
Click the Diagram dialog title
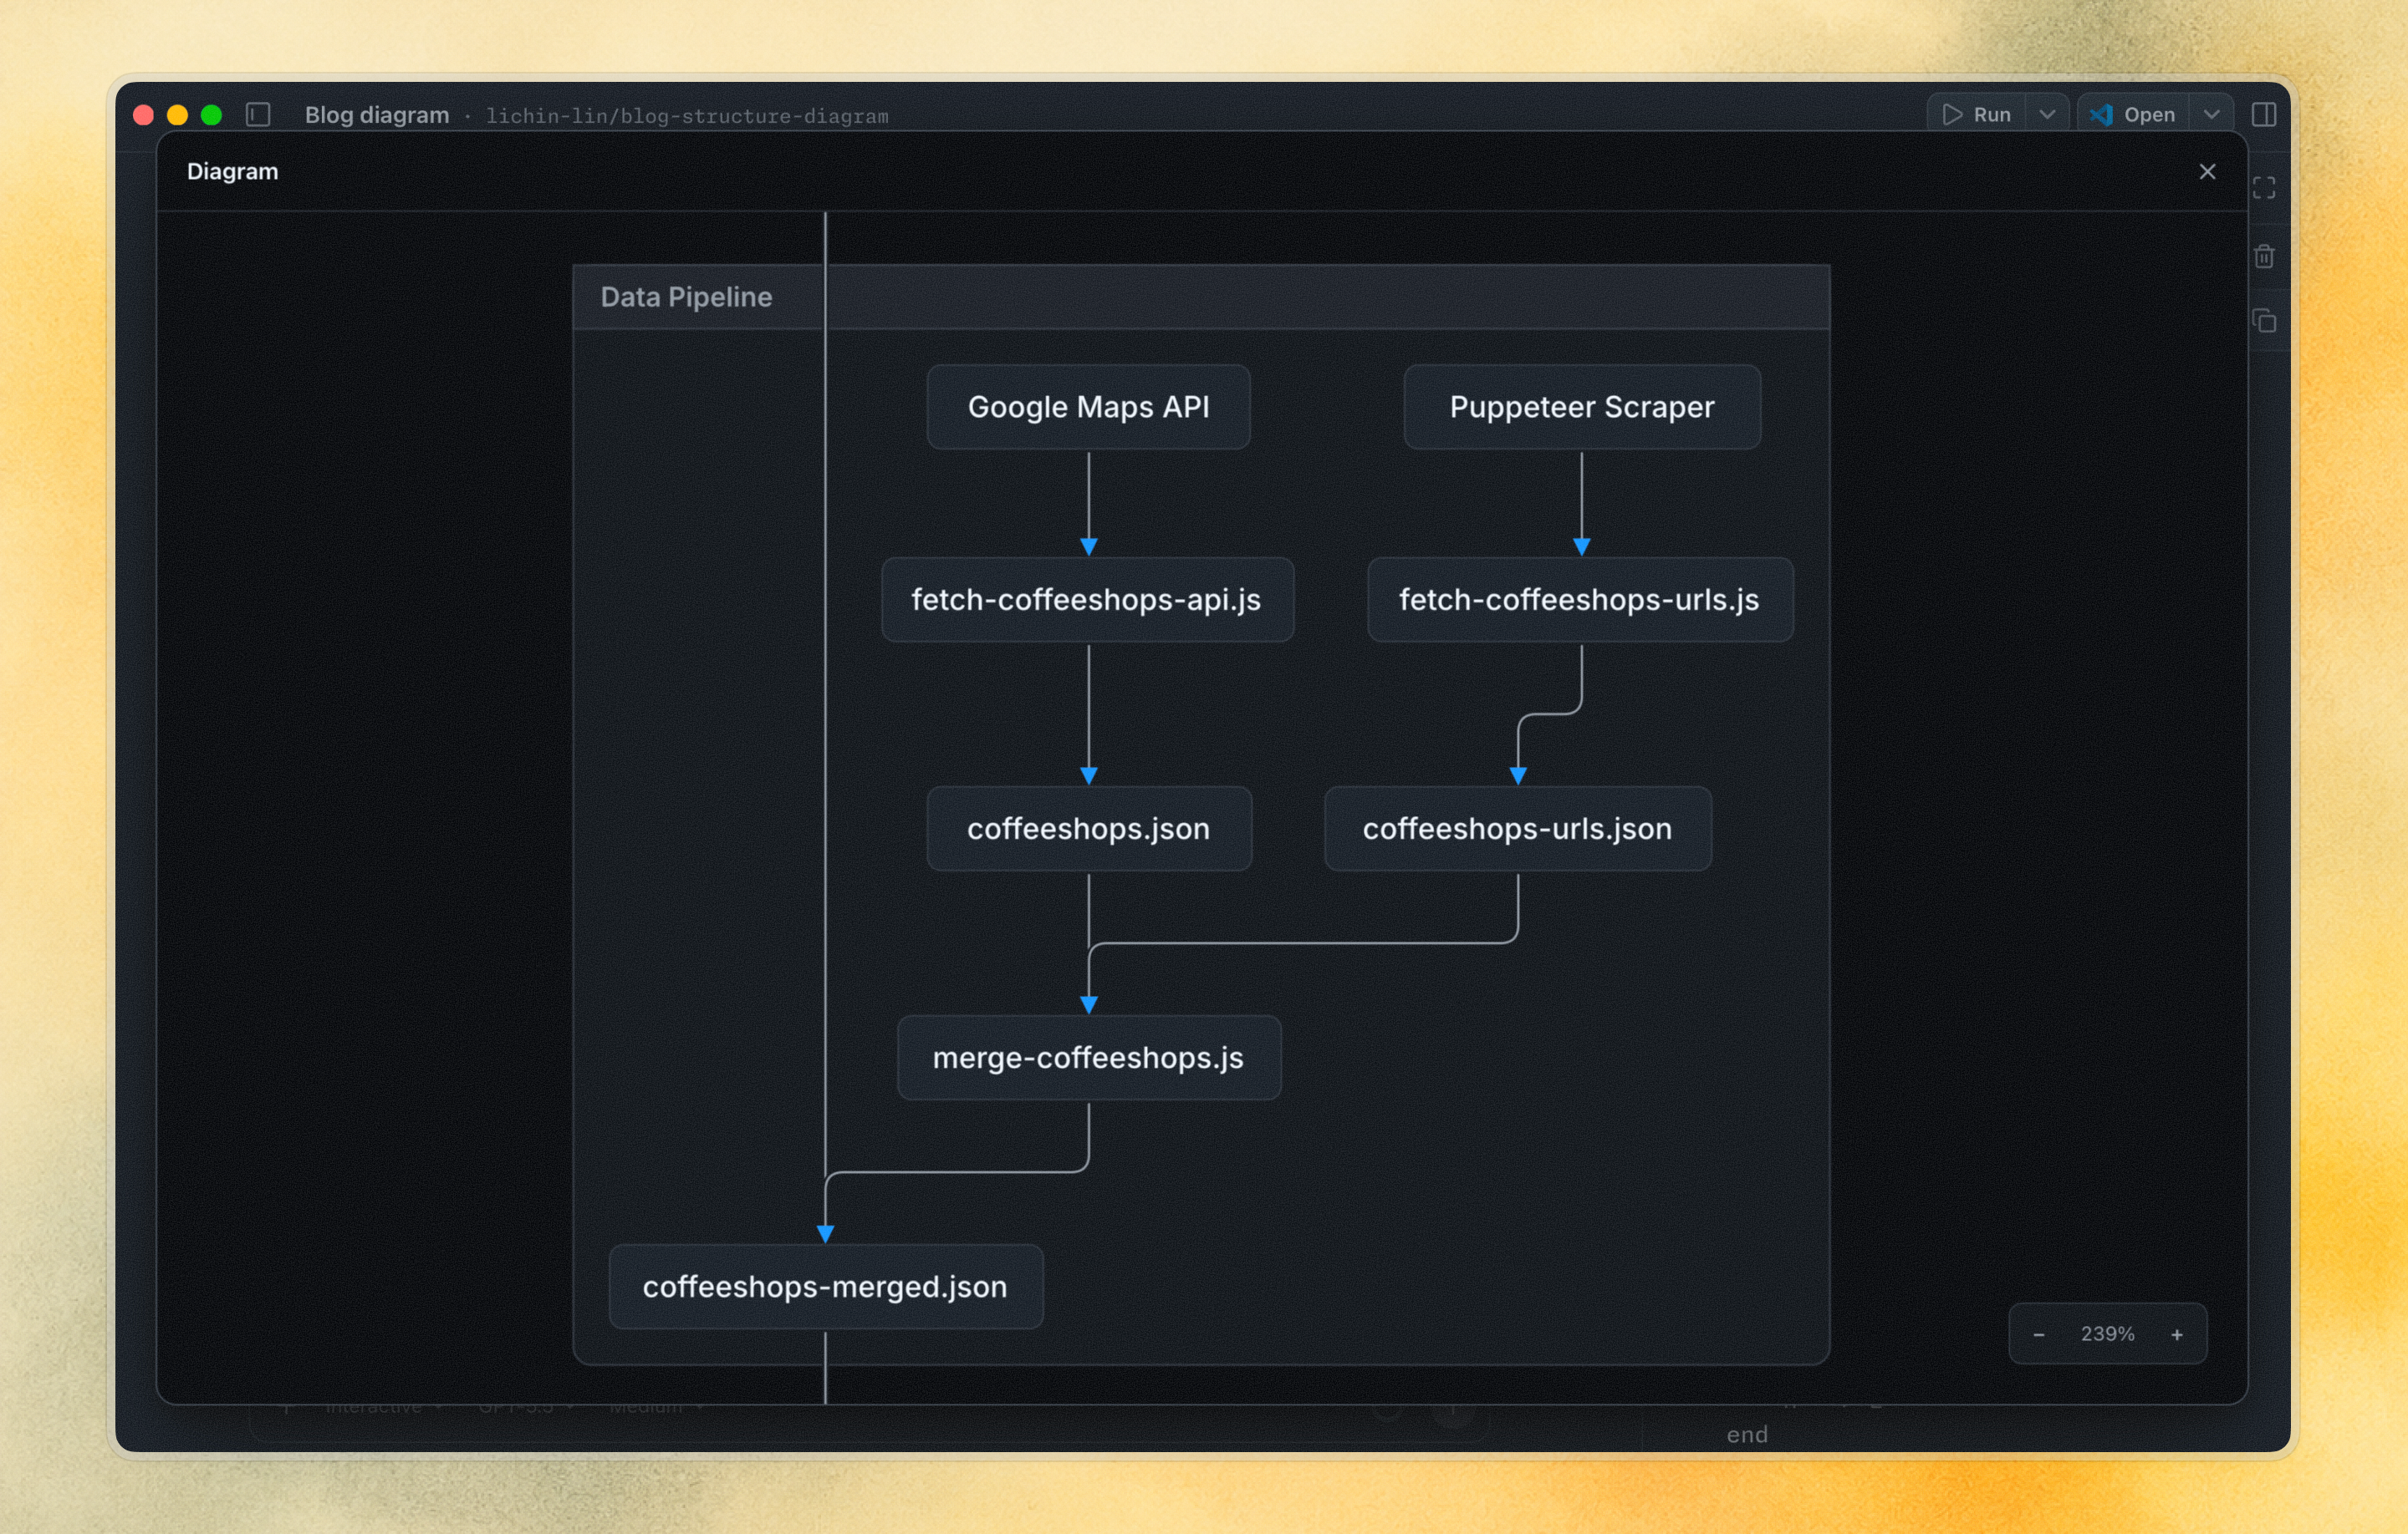click(233, 171)
